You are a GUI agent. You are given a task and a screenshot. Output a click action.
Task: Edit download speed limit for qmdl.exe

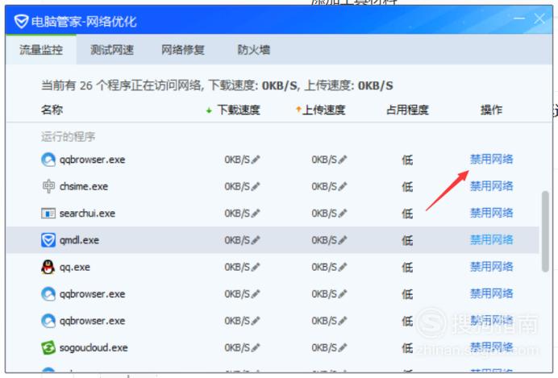[x=256, y=240]
